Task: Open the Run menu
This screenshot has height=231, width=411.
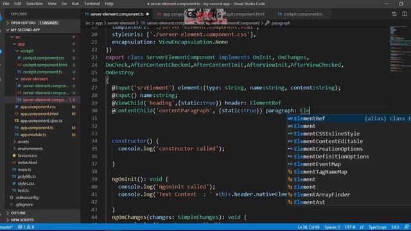Action: (x=75, y=4)
